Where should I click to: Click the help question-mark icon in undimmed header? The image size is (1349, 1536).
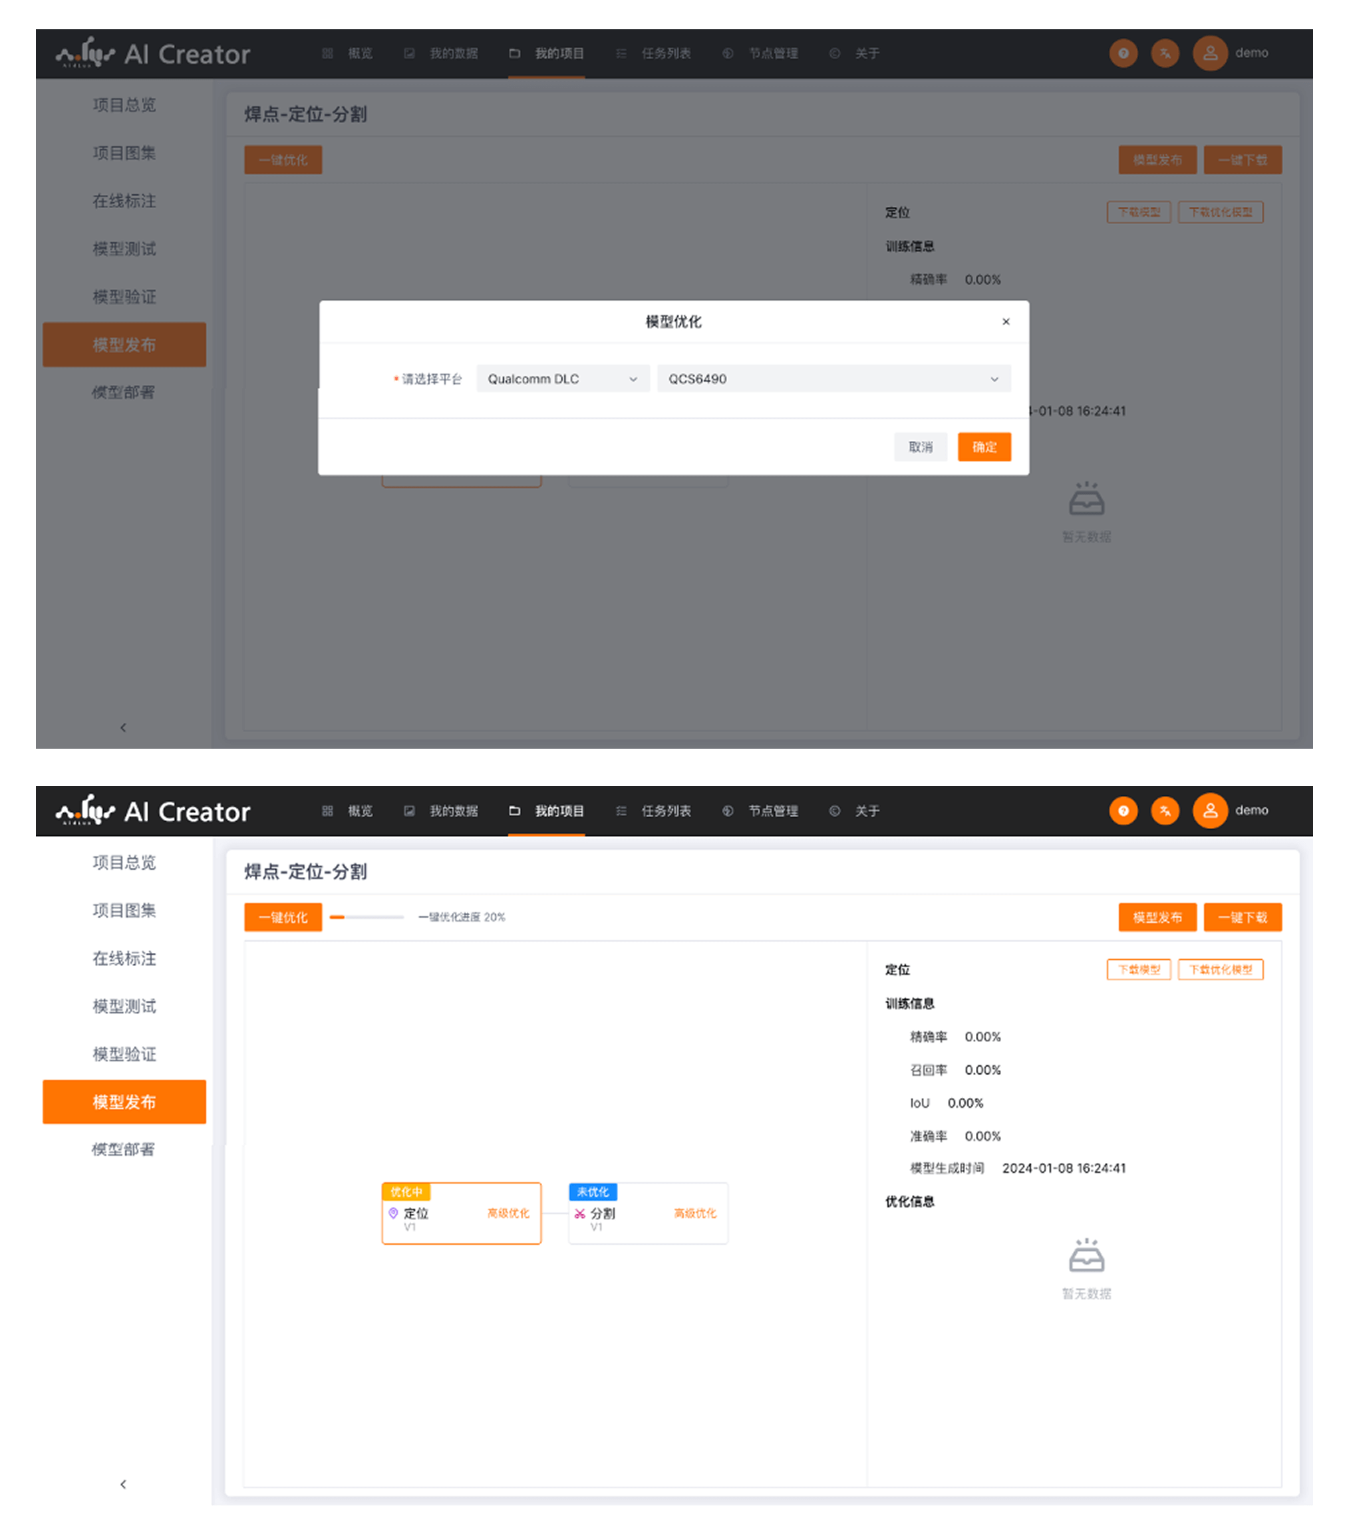[x=1123, y=810]
